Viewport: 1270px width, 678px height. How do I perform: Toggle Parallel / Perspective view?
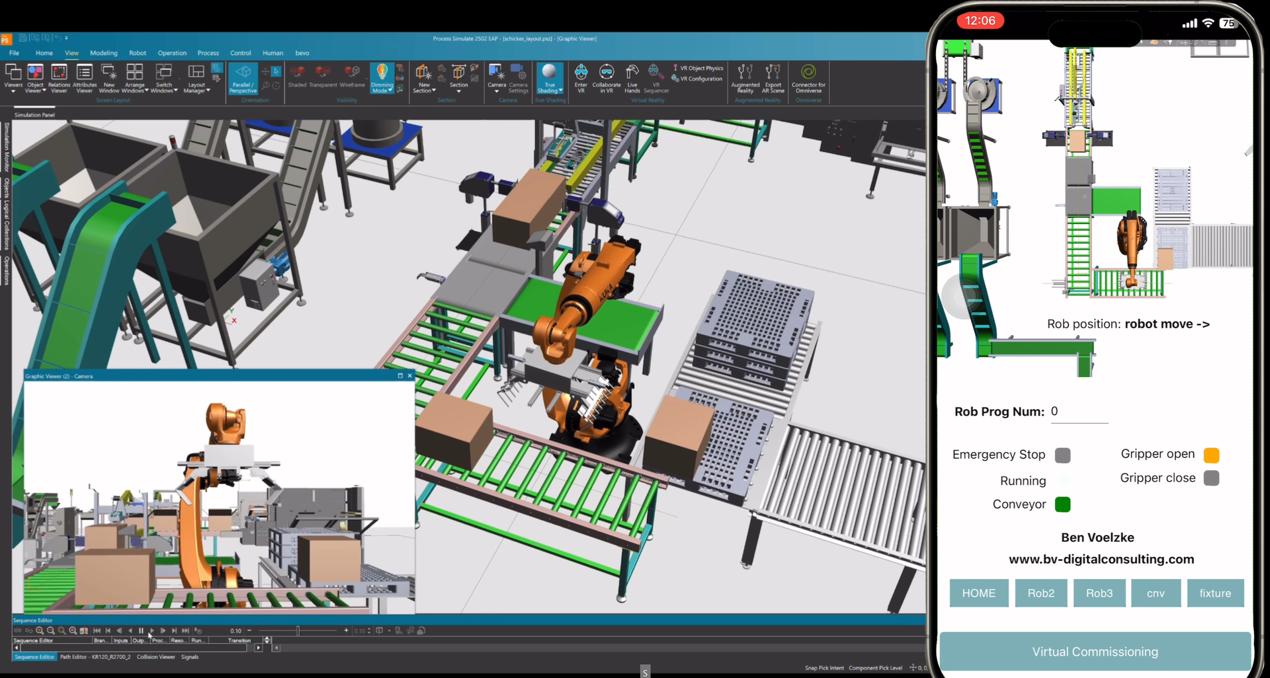pyautogui.click(x=243, y=79)
